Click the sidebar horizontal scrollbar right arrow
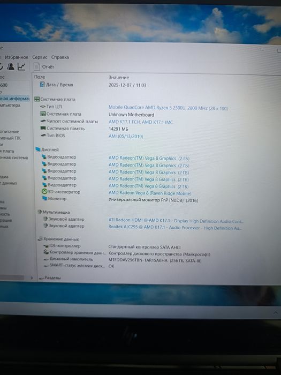The image size is (281, 375). coord(32,277)
